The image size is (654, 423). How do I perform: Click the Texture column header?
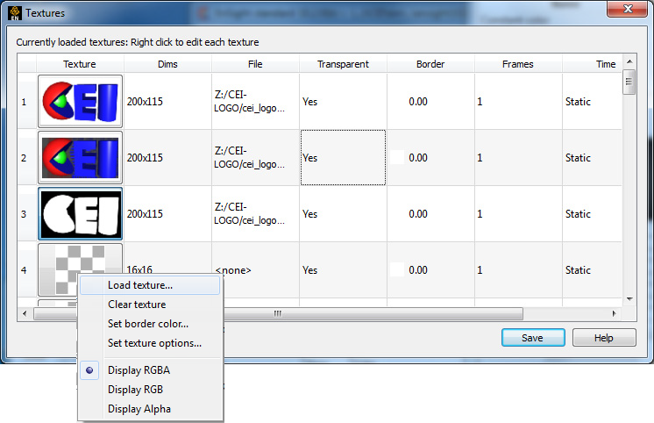(x=80, y=64)
